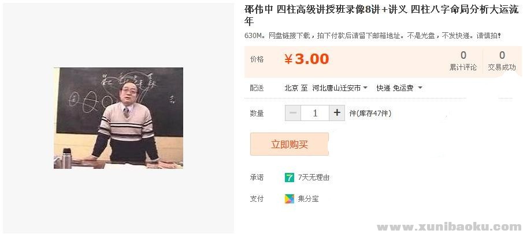
Task: Decrease quantity with the minus button
Action: pyautogui.click(x=293, y=113)
